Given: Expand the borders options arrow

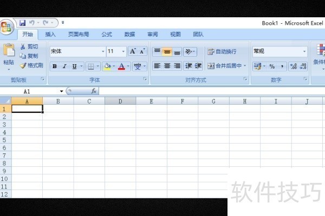Looking at the screenshot, I should tap(98, 66).
